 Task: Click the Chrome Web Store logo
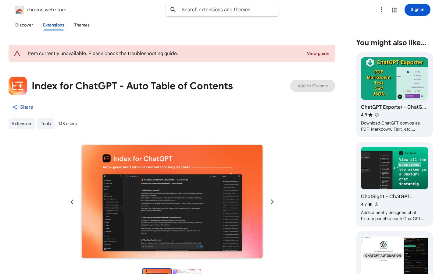click(x=20, y=10)
